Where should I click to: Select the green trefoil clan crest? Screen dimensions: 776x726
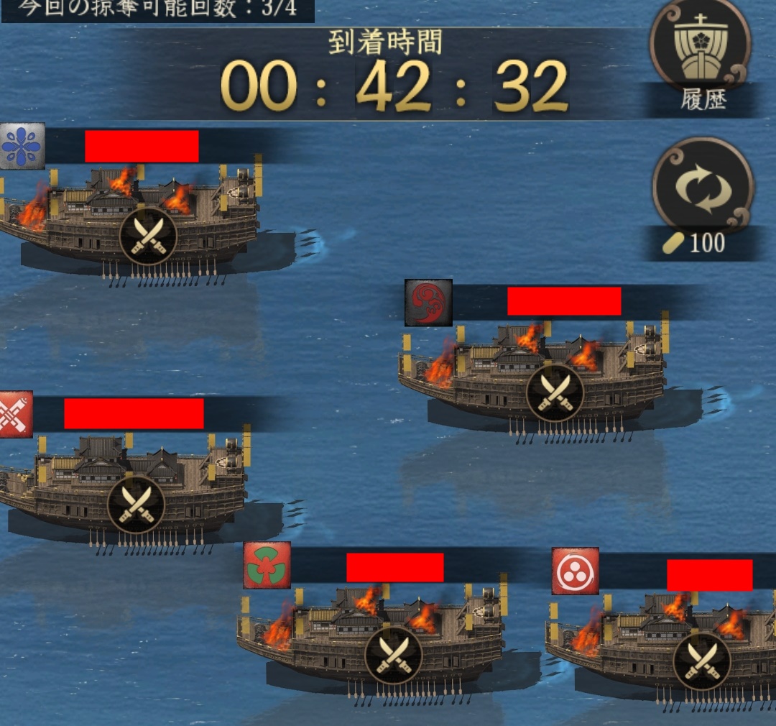tap(267, 565)
